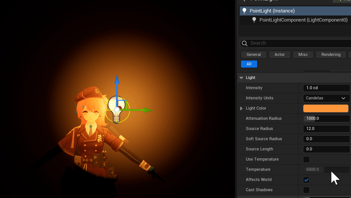Click the Intensity property label
Viewport: 351px width, 198px height.
254,88
